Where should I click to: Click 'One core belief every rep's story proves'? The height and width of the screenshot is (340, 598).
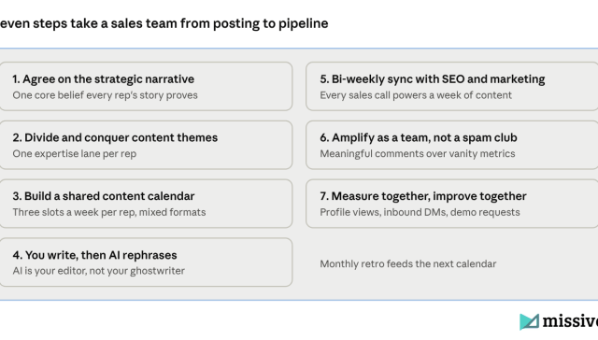pos(105,95)
